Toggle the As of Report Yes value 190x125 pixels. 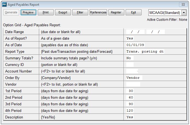(130, 38)
